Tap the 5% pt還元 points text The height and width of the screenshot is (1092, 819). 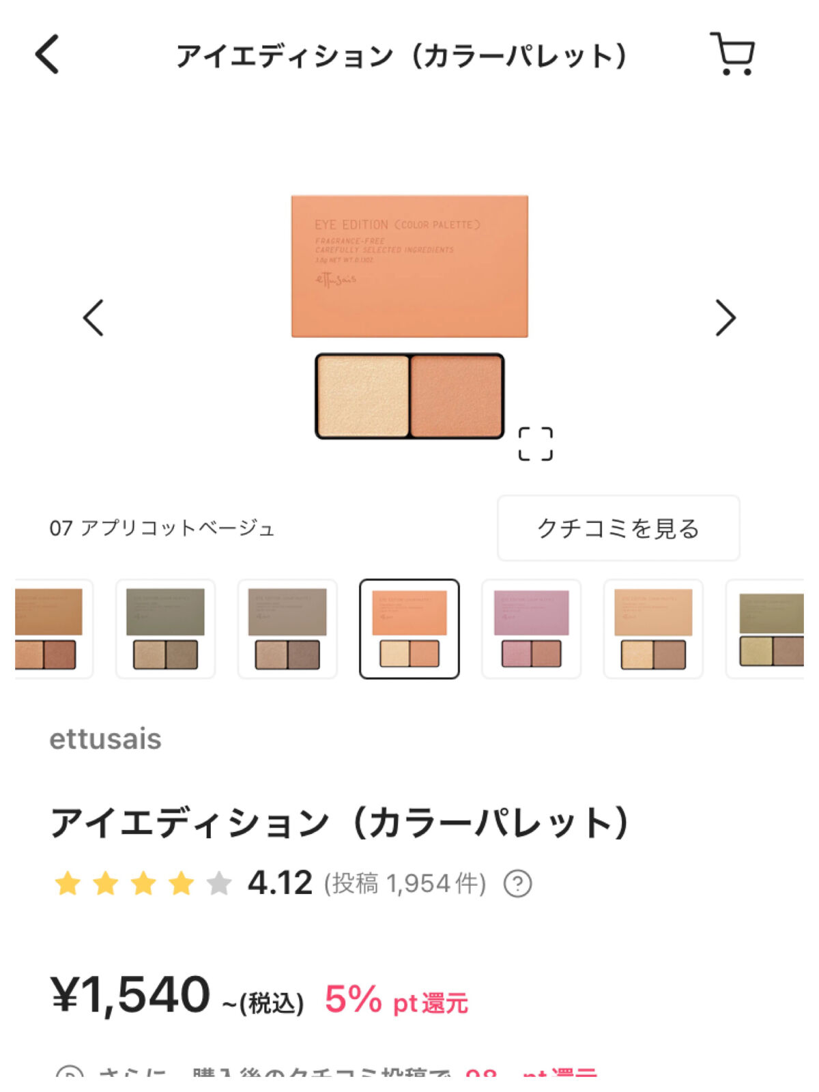pos(396,1001)
